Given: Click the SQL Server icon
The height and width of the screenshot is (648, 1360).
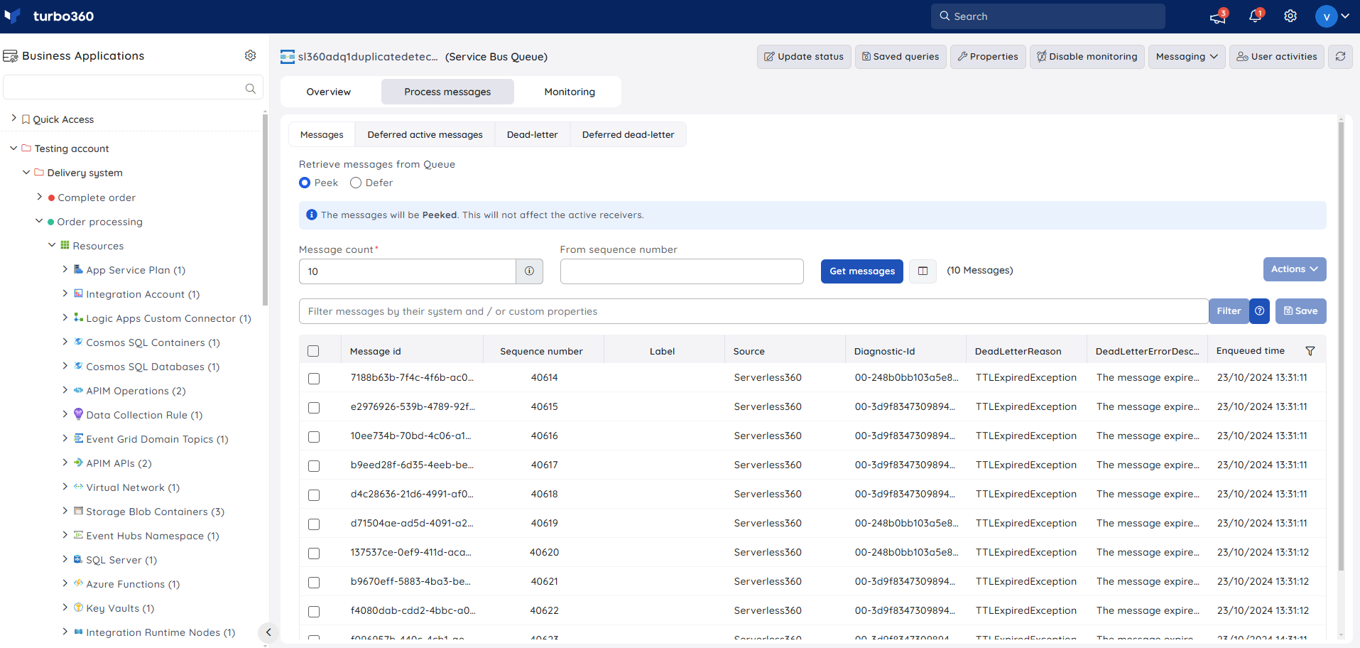Looking at the screenshot, I should (x=78, y=559).
